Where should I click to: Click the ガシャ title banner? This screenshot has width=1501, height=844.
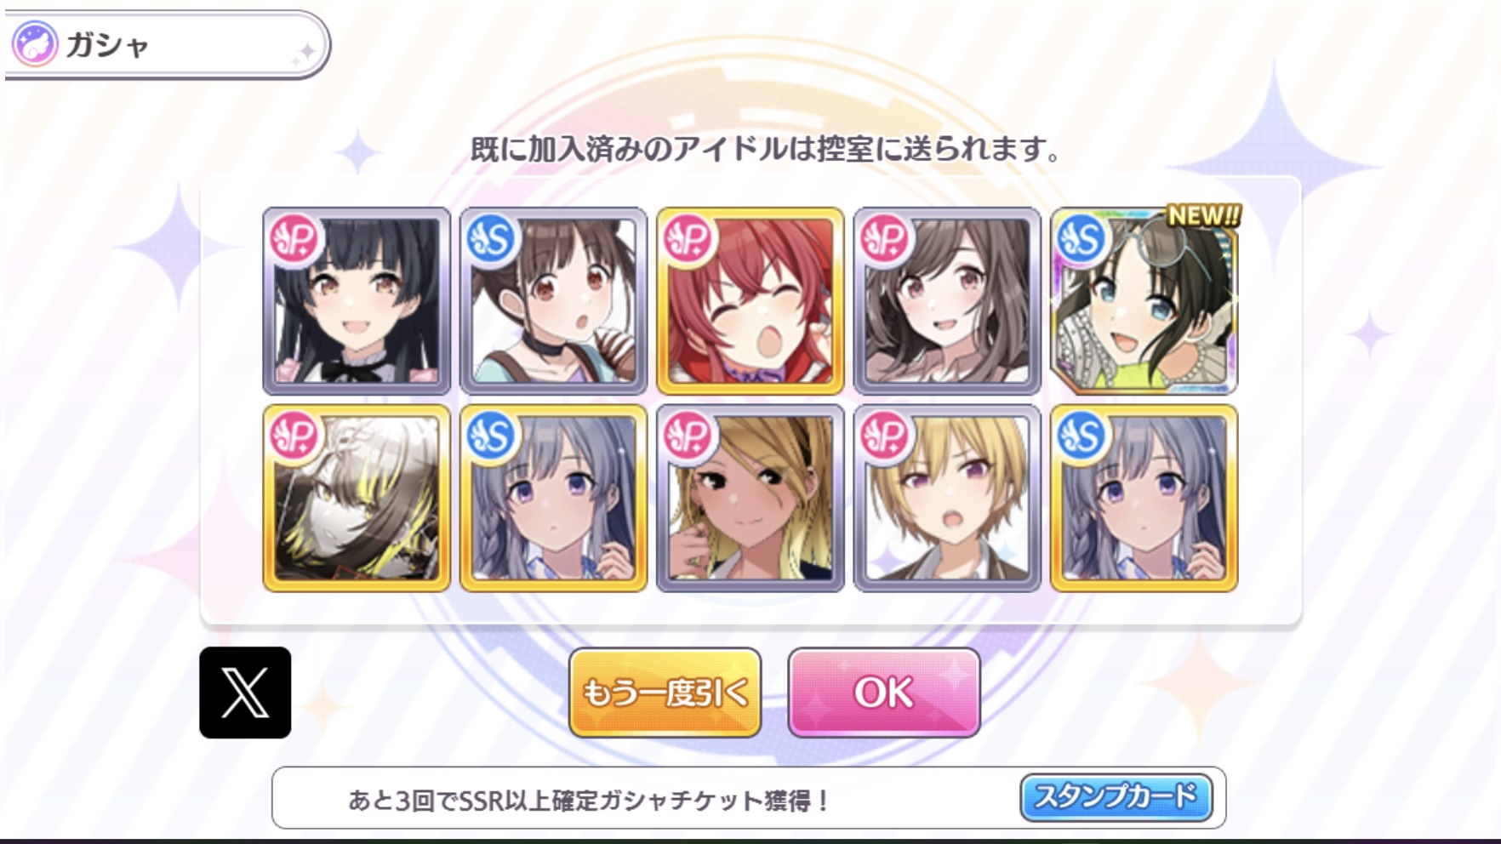point(165,44)
